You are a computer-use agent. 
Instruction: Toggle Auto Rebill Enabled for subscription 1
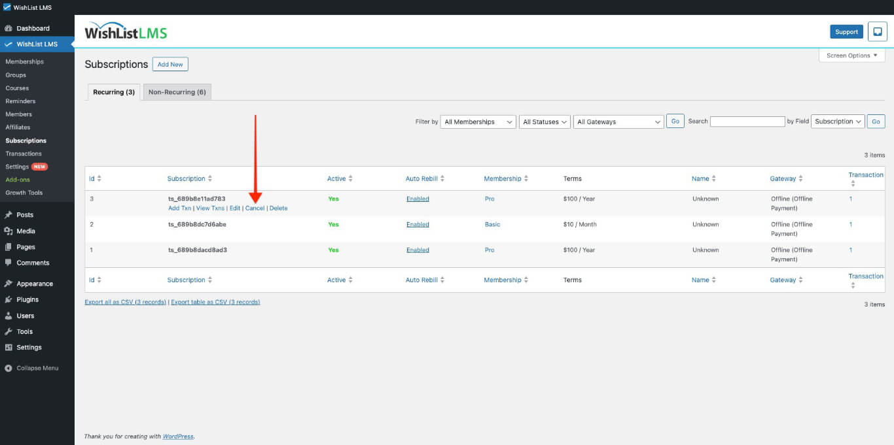point(418,250)
